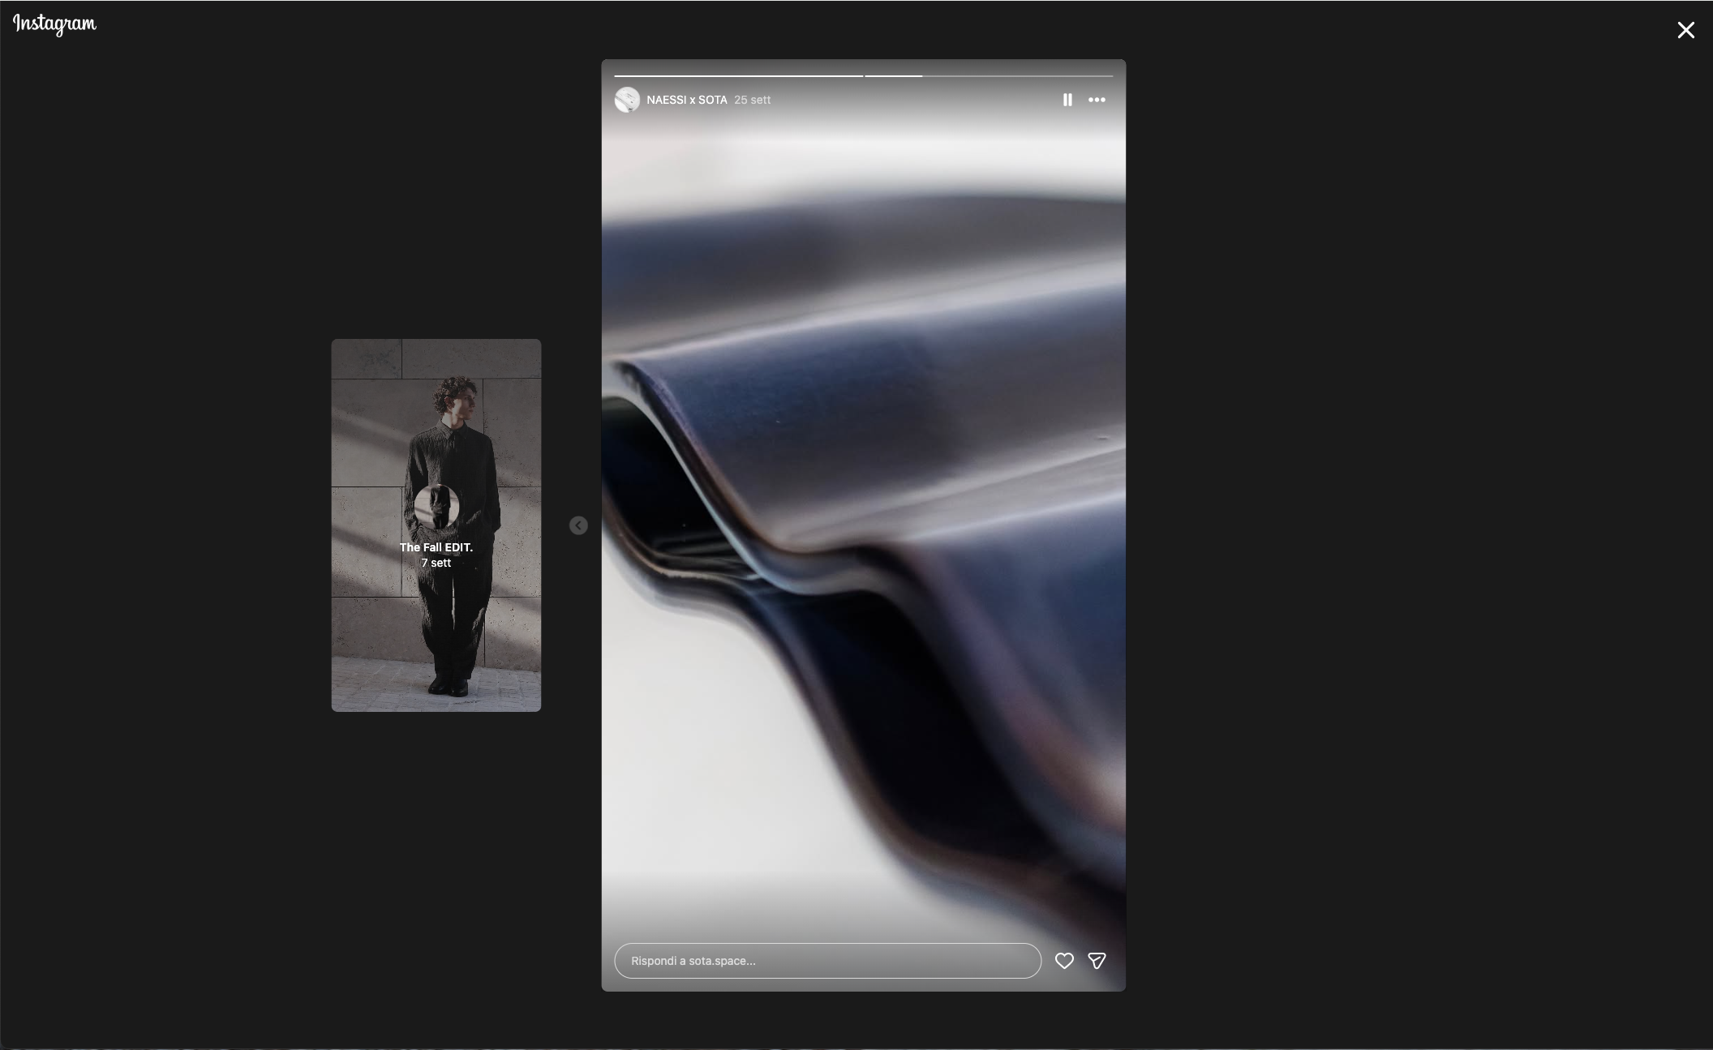
Task: Click the 7 sett label on preview
Action: tap(436, 563)
